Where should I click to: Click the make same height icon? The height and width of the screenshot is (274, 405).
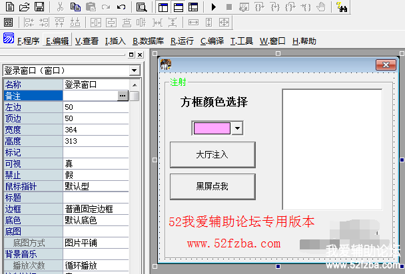(208, 23)
